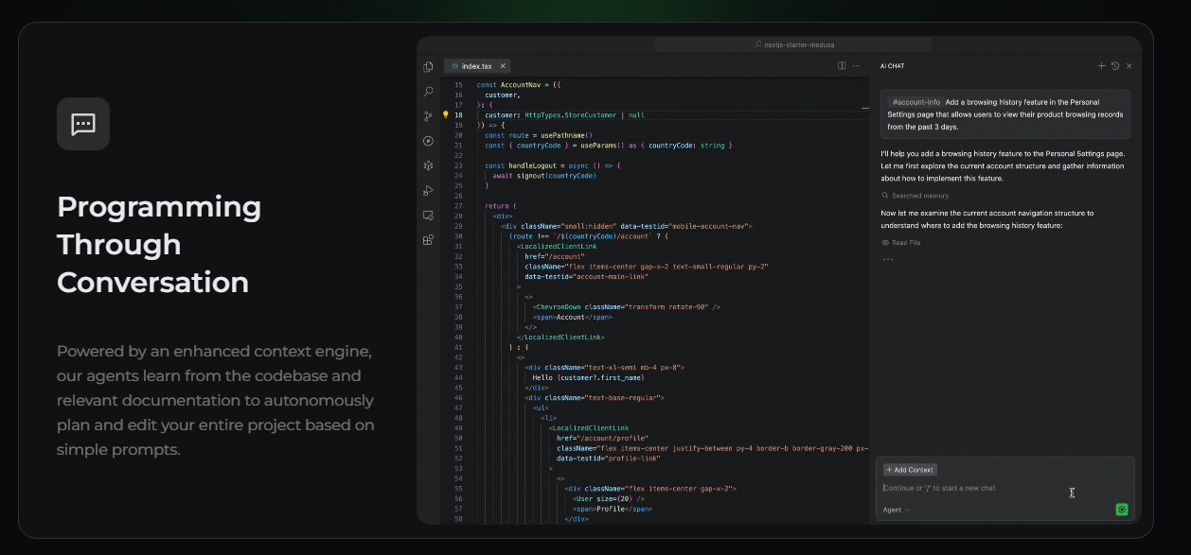This screenshot has width=1191, height=555.
Task: Click the lightbulb on line 18
Action: click(446, 115)
